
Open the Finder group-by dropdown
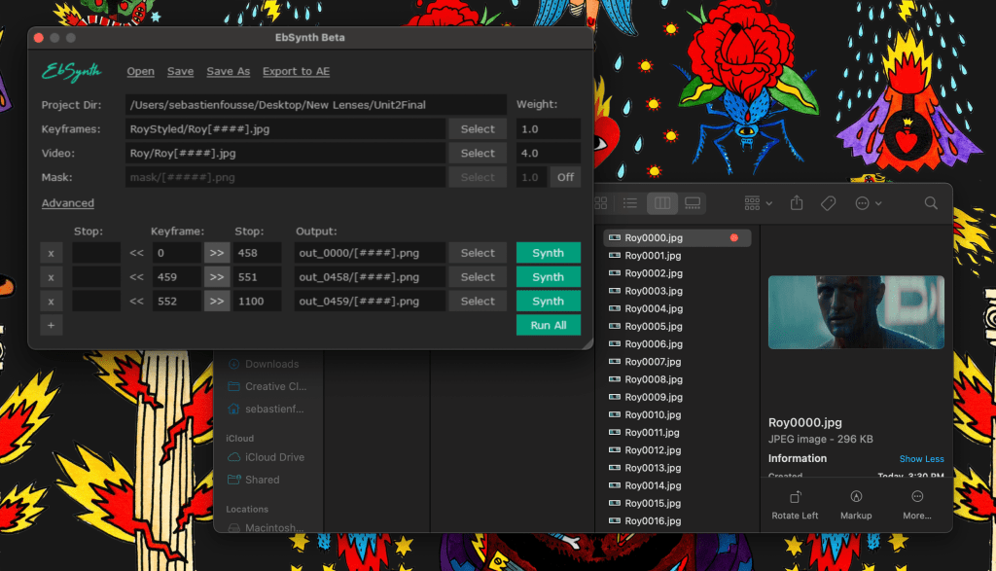pos(758,203)
